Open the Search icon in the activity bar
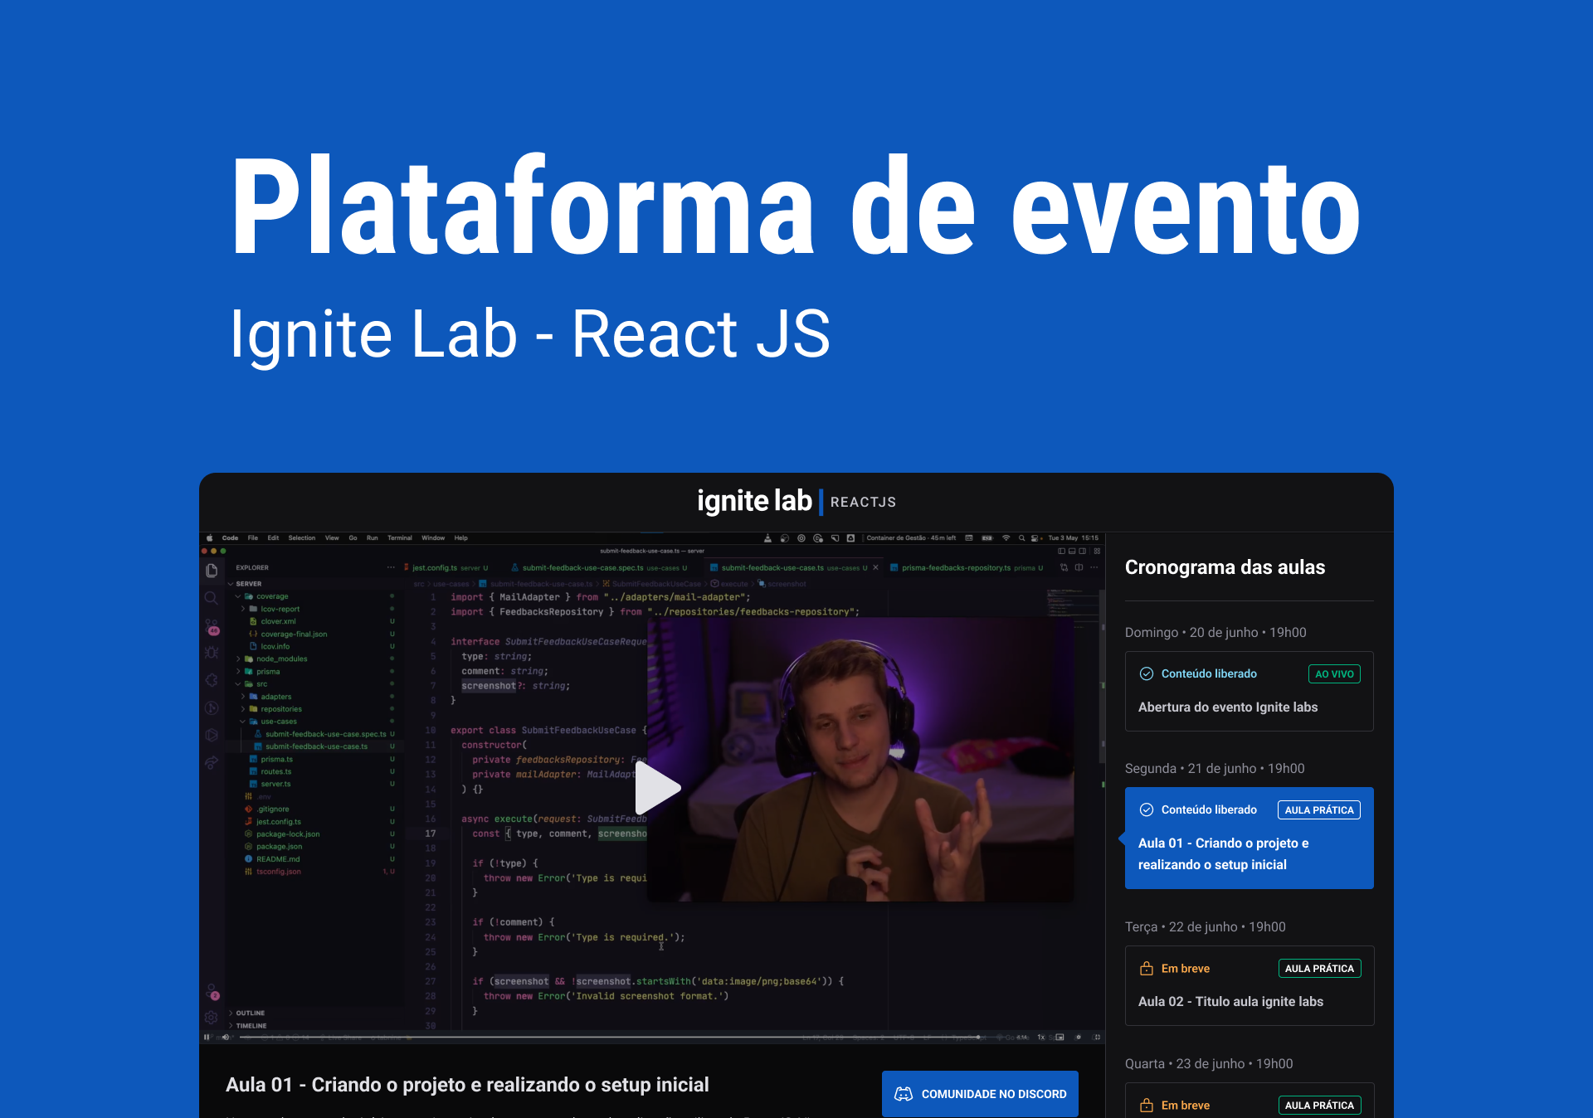Image resolution: width=1593 pixels, height=1118 pixels. click(212, 598)
